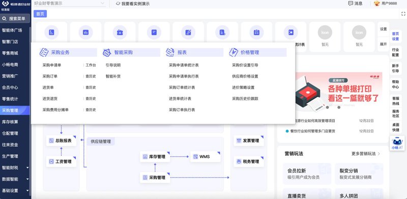
Task: Click 工作台 beside 采购申请单
Action: 91,65
